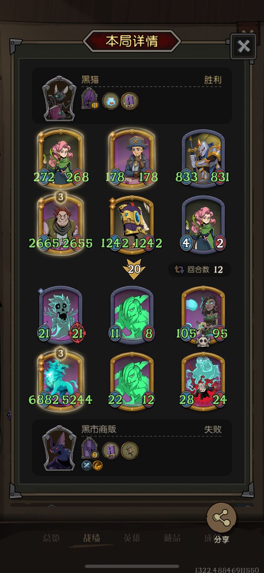Viewport: 264px width, 573px height.
Task: Tap the round counter 回合数 12
Action: pos(199,270)
